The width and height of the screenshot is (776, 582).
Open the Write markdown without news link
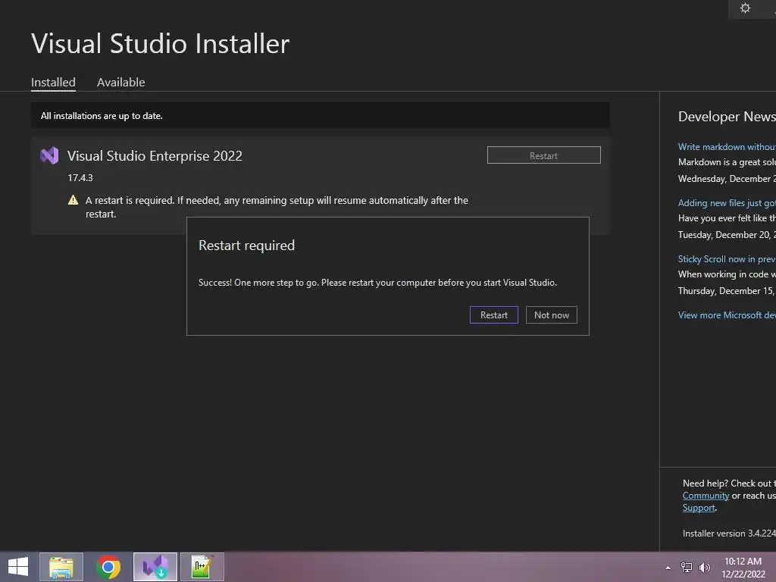727,147
